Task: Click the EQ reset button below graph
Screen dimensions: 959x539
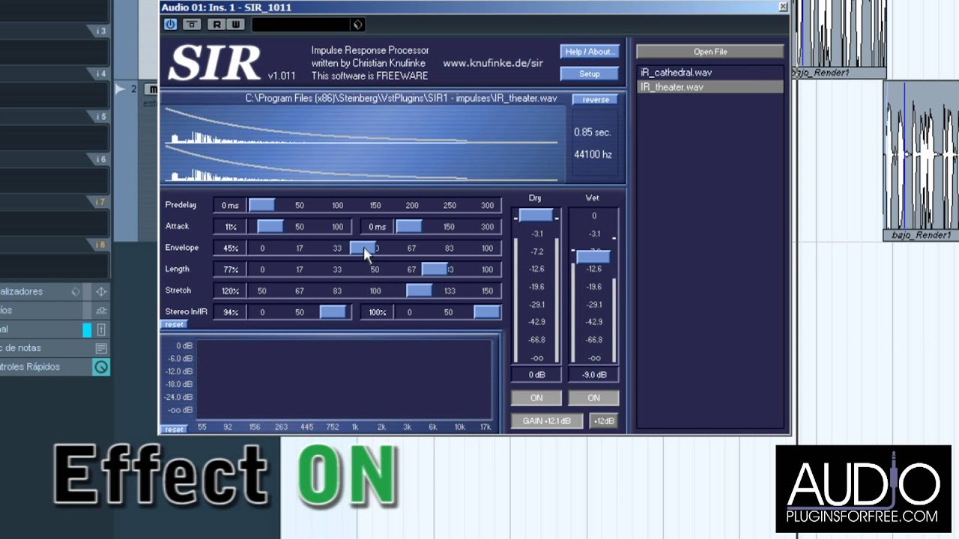Action: (174, 429)
